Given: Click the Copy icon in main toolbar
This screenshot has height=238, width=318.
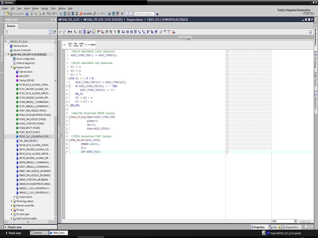Looking at the screenshot, I should 36,14.
